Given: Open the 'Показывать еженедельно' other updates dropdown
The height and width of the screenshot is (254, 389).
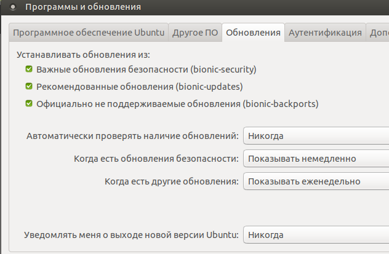Looking at the screenshot, I should pos(316,181).
